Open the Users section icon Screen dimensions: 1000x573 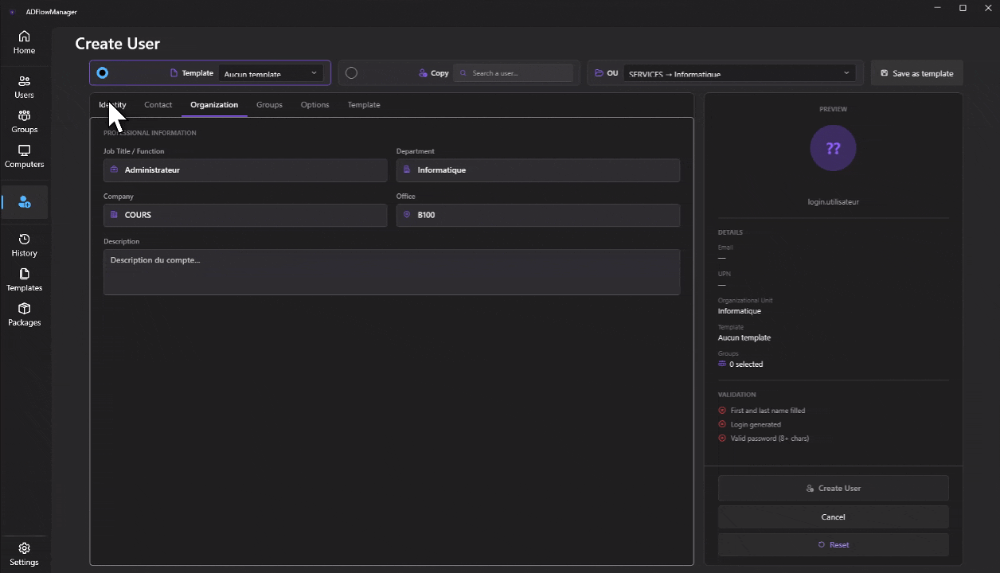(x=24, y=81)
